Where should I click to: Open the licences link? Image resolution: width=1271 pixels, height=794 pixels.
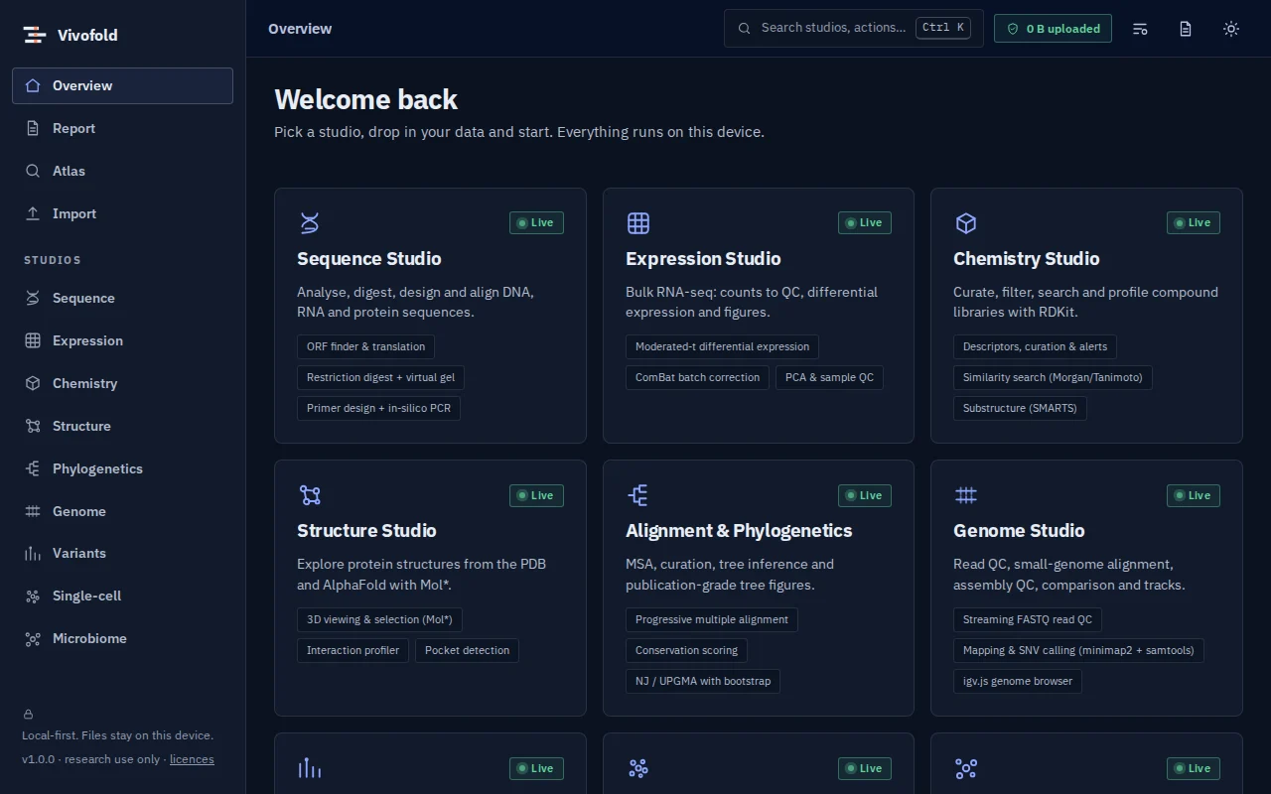(192, 759)
